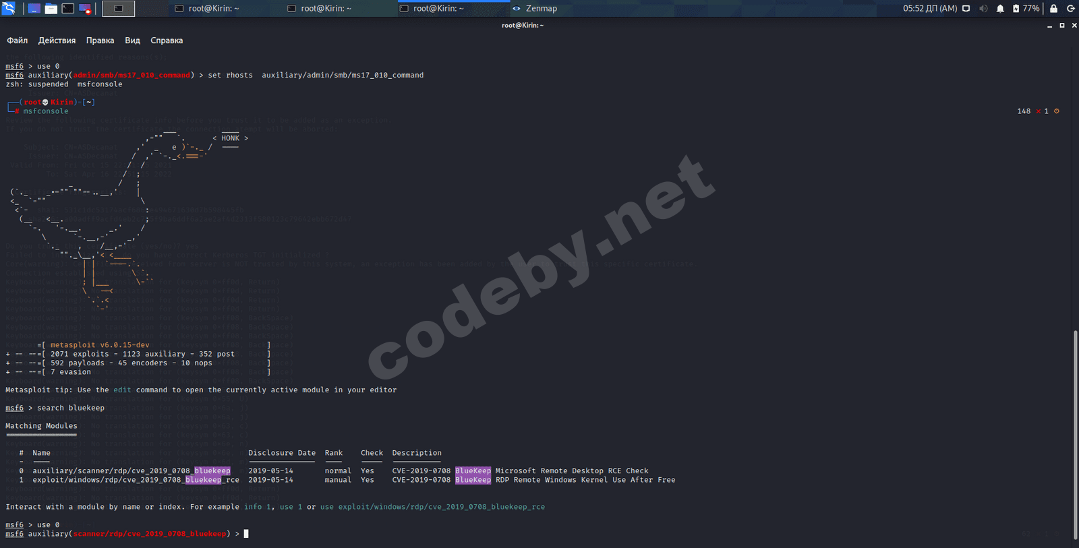1079x548 pixels.
Task: Open the notifications bell icon
Action: (1000, 9)
